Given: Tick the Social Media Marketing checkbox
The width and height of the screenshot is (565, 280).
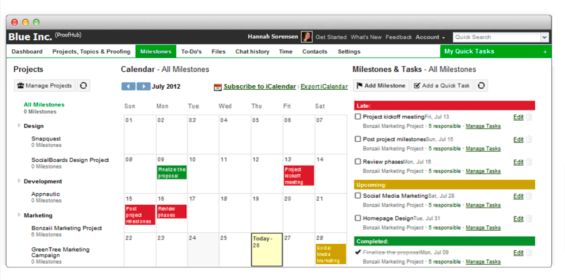Looking at the screenshot, I should pos(358,196).
